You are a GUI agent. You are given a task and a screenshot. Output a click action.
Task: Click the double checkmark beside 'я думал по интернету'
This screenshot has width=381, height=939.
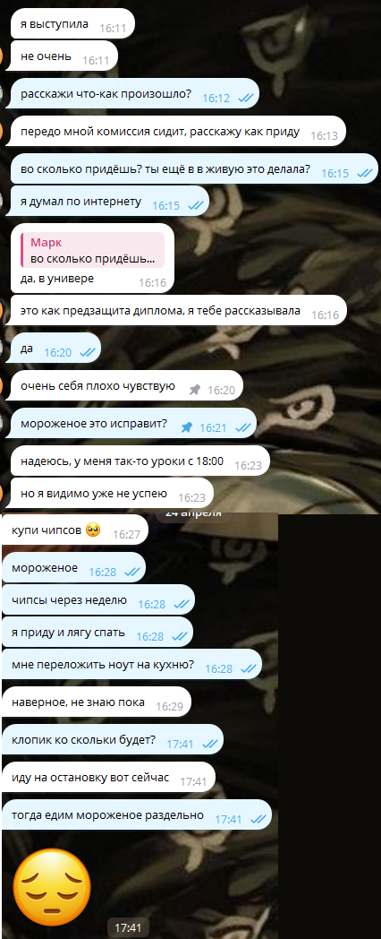pyautogui.click(x=195, y=206)
